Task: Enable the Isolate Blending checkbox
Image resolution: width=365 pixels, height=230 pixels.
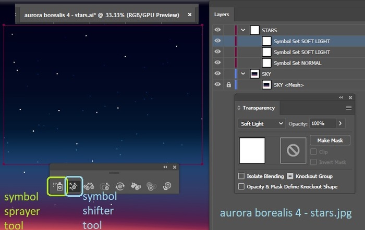Action: [241, 176]
